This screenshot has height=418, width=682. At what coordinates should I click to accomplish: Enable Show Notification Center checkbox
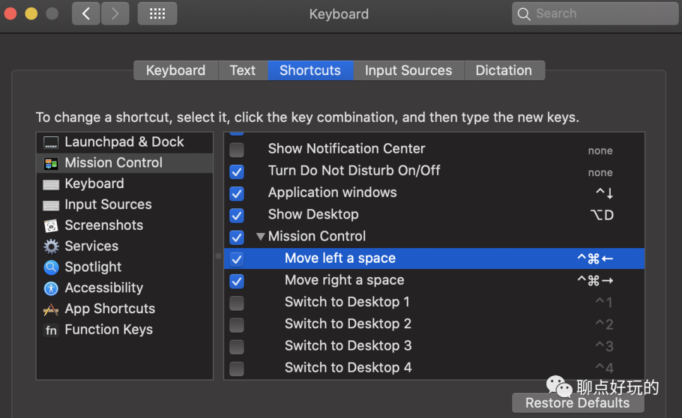(237, 150)
